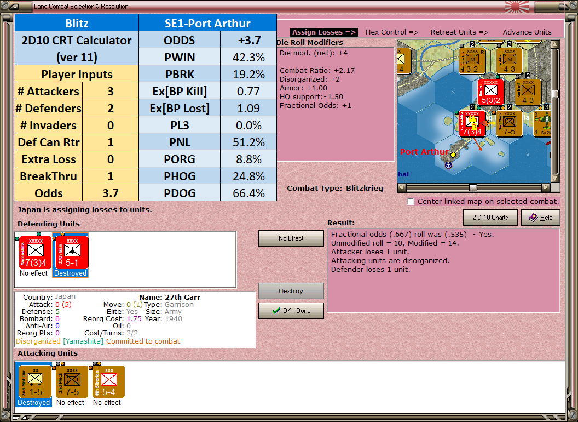Click the PHOG value 24.8%

click(x=248, y=176)
